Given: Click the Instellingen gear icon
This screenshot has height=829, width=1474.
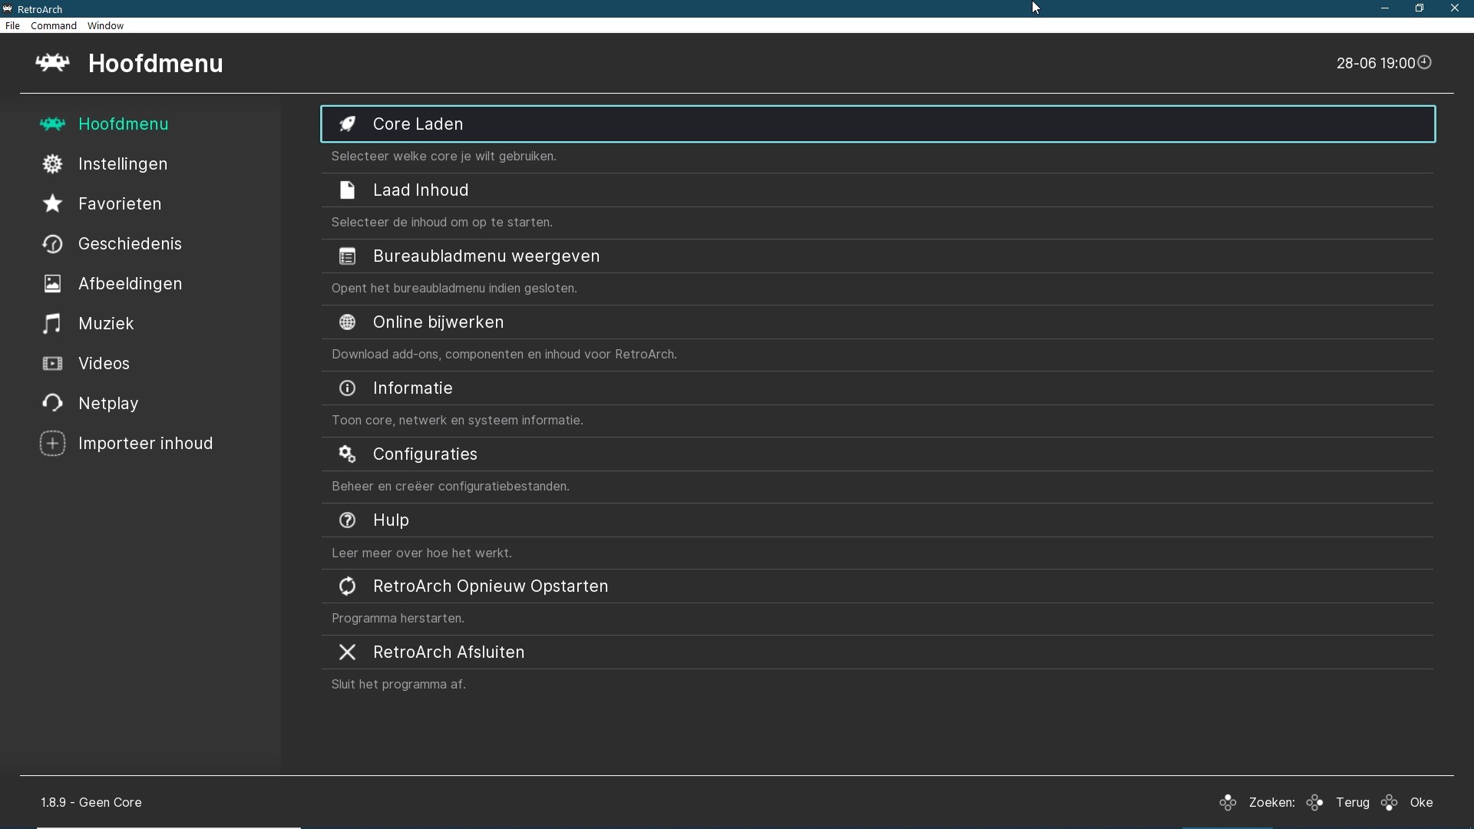Looking at the screenshot, I should tap(52, 164).
